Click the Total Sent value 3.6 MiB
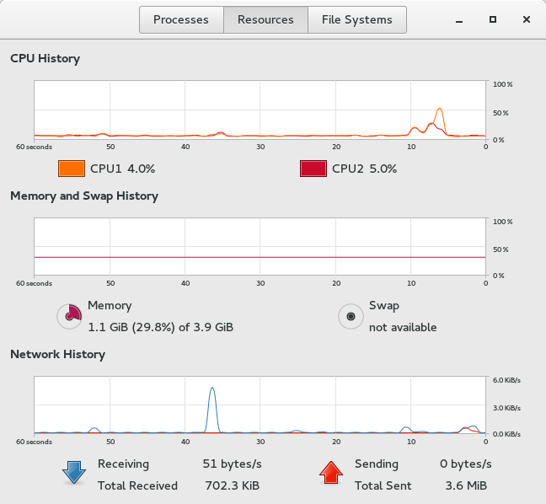Viewport: 546px width, 504px height. pyautogui.click(x=466, y=485)
